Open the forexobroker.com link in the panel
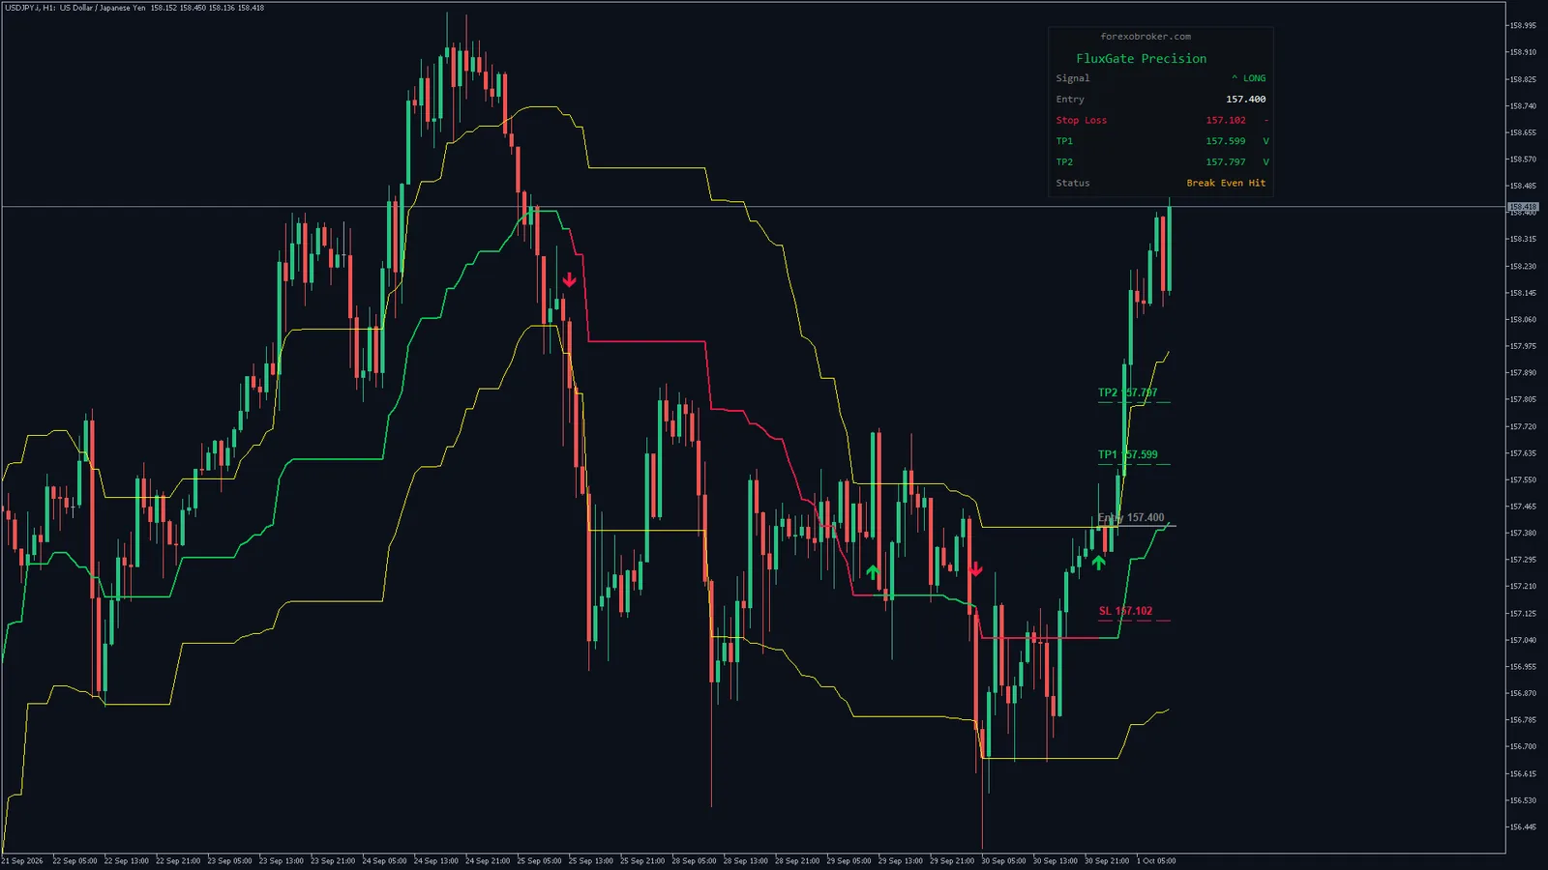 [x=1146, y=37]
